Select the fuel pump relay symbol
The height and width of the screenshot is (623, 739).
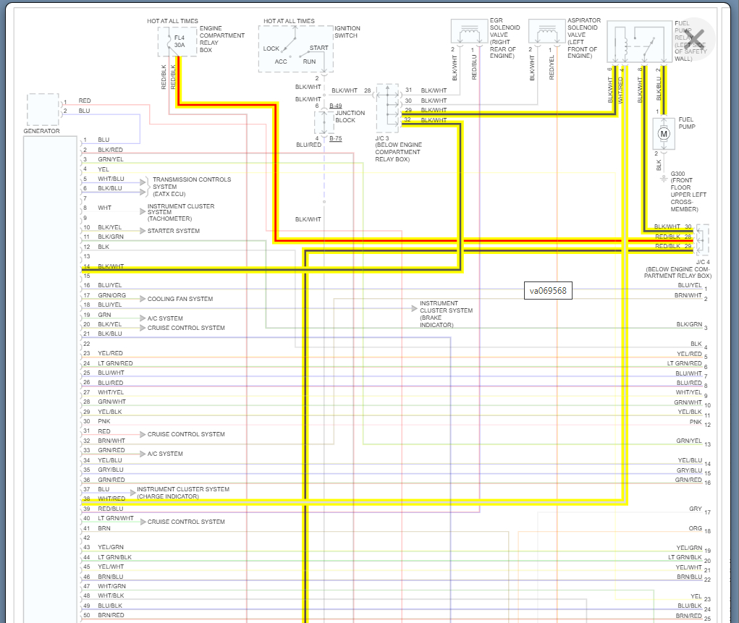(640, 41)
